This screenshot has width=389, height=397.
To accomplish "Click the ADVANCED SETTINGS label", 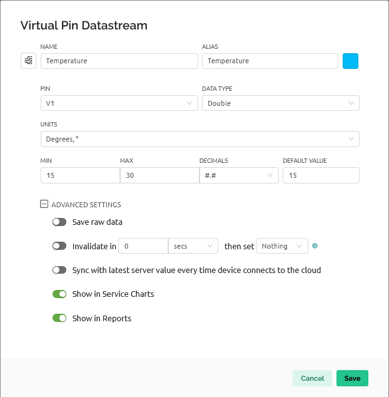I will [86, 205].
